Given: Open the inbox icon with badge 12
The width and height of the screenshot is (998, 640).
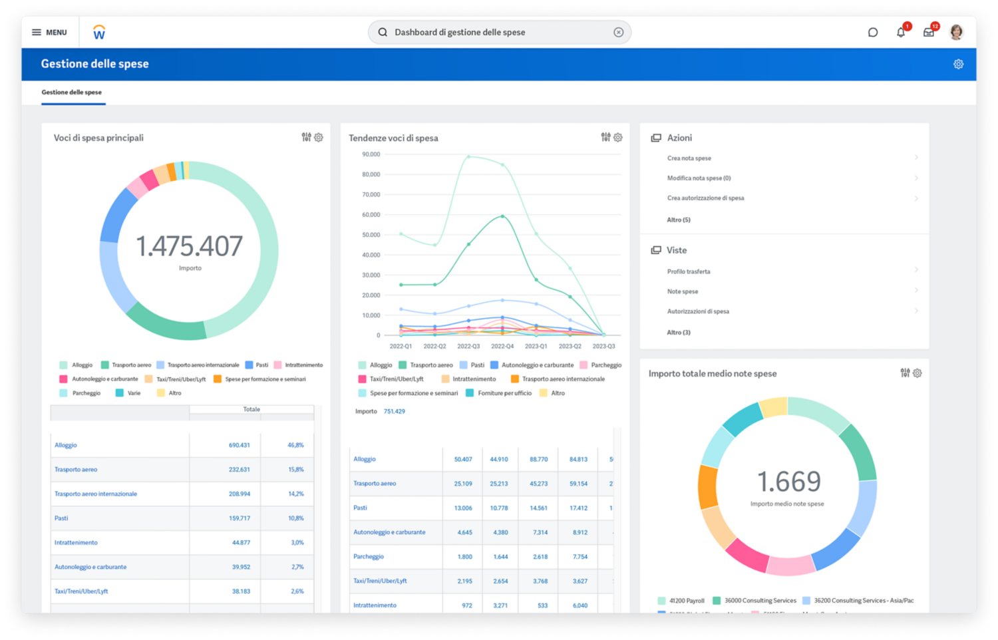Looking at the screenshot, I should [x=929, y=32].
